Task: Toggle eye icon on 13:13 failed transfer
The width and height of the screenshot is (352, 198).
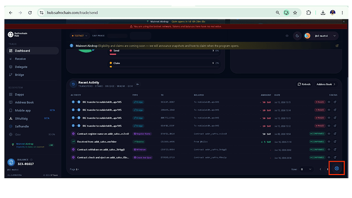Action: 329,118
